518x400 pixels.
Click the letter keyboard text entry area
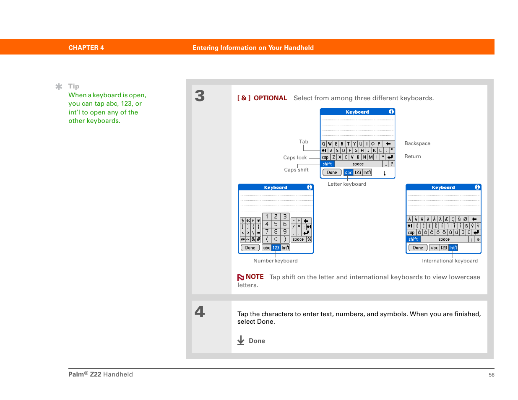358,127
